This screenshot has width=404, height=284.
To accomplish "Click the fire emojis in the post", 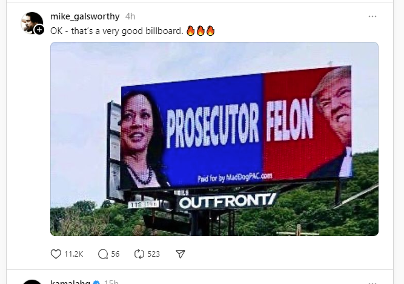I will [x=200, y=31].
